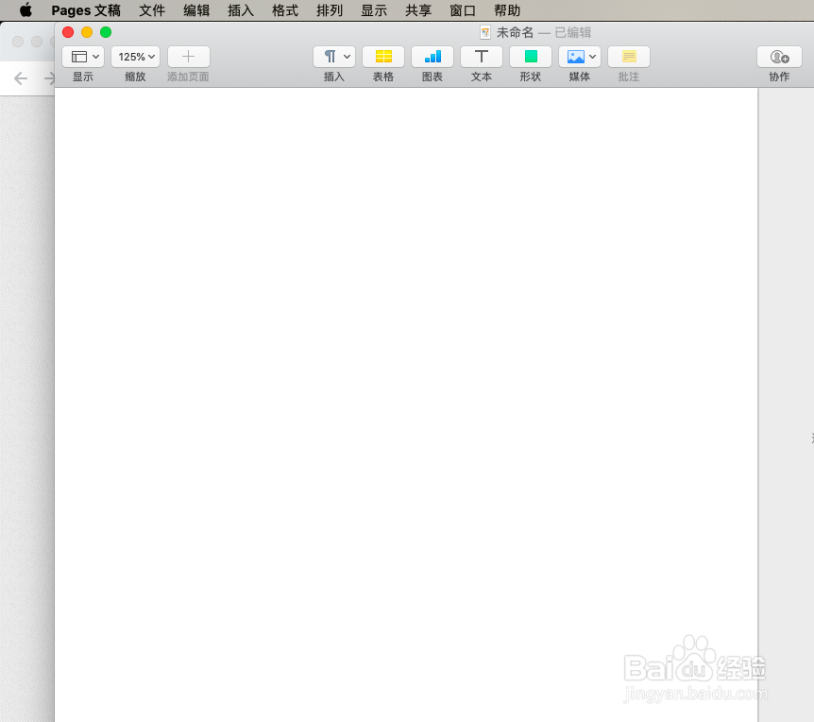
Task: Open the 窗口 (Window) menu
Action: [x=463, y=10]
